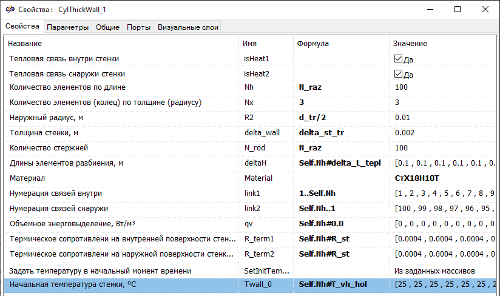
Task: Click the link2 formula Self.Nh..1
Action: click(320, 209)
